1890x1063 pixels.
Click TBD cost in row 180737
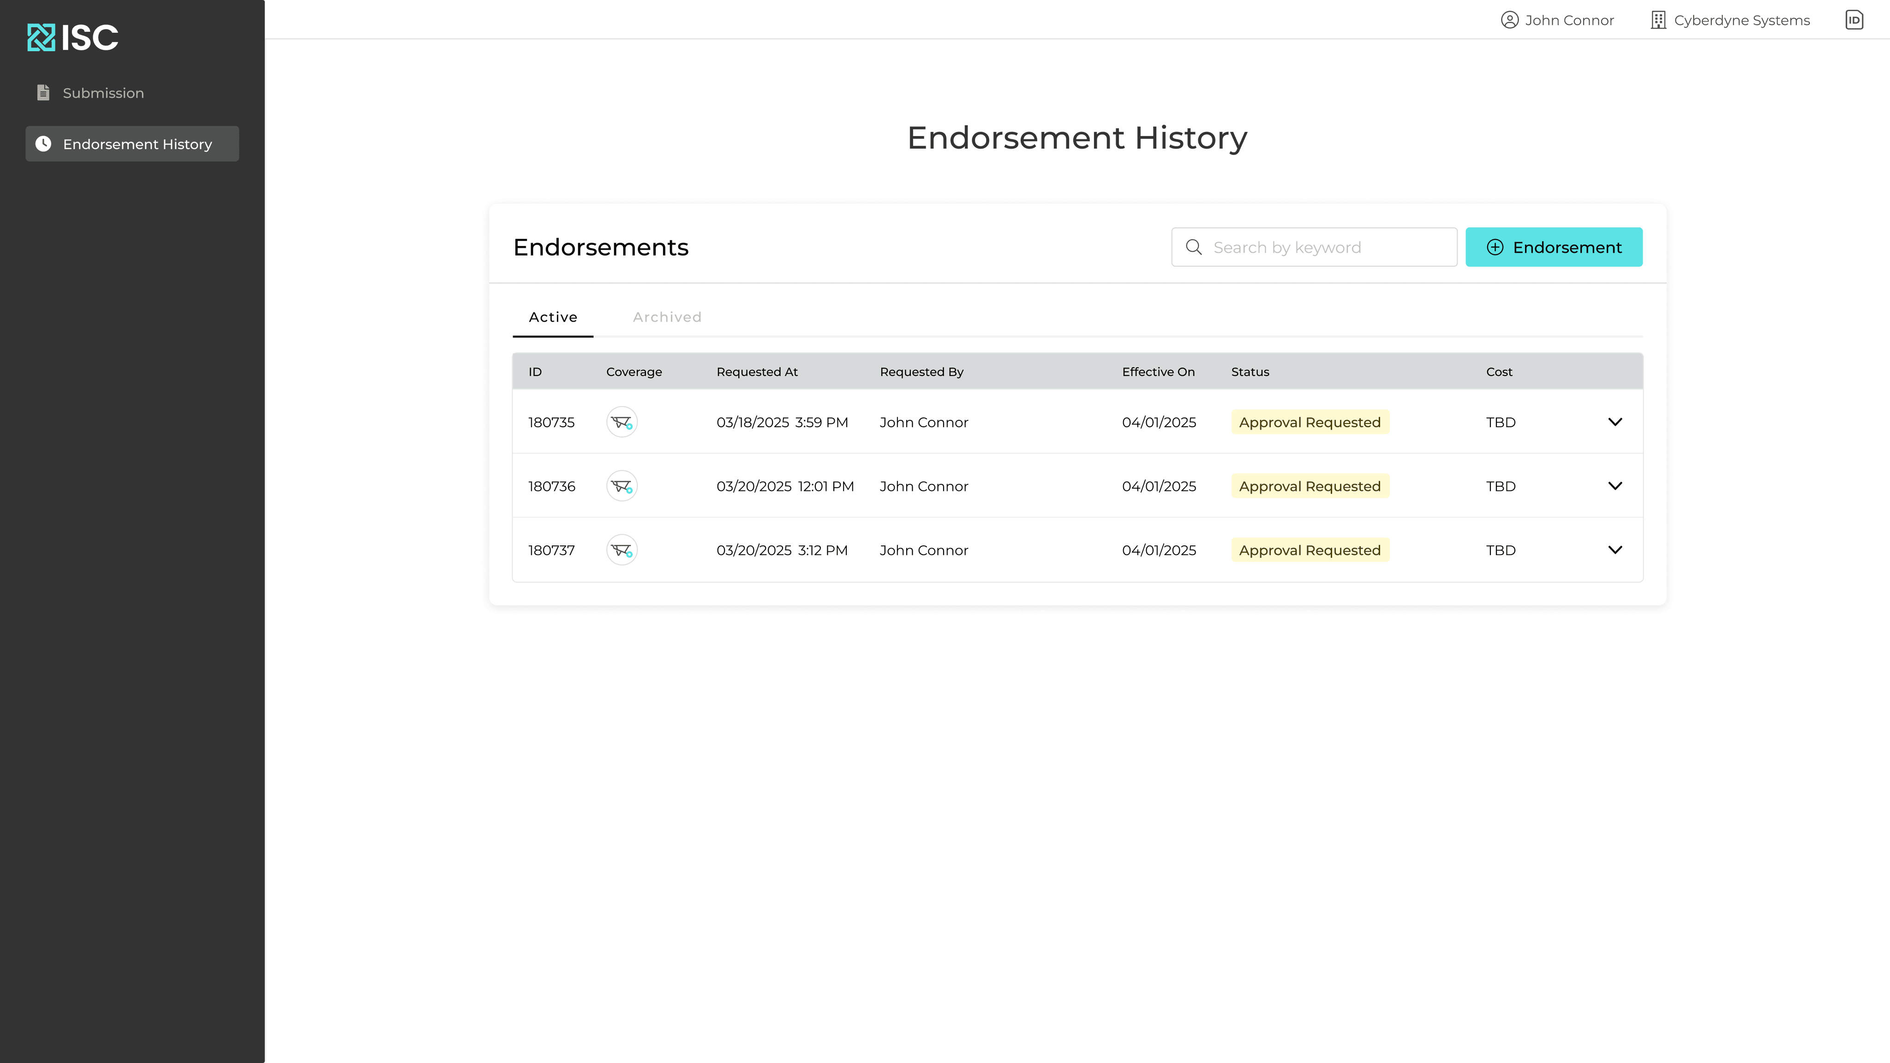tap(1501, 550)
